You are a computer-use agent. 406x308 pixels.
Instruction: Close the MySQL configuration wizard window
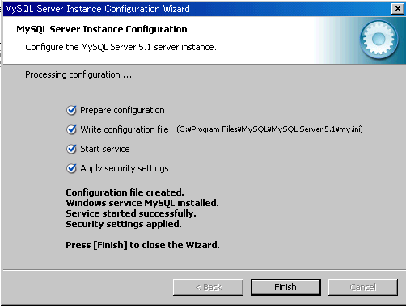click(x=398, y=9)
